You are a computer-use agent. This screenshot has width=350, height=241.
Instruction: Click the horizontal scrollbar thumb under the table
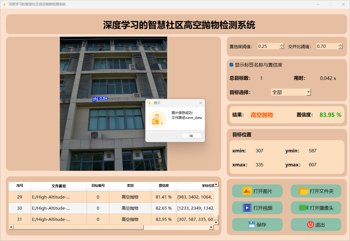pyautogui.click(x=78, y=227)
